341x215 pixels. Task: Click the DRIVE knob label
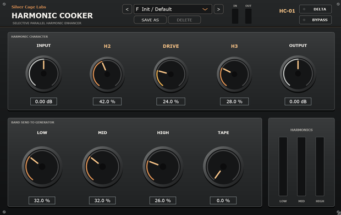(x=170, y=46)
